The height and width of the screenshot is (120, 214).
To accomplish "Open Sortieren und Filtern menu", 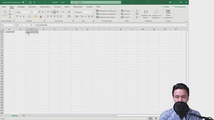I will [x=146, y=14].
